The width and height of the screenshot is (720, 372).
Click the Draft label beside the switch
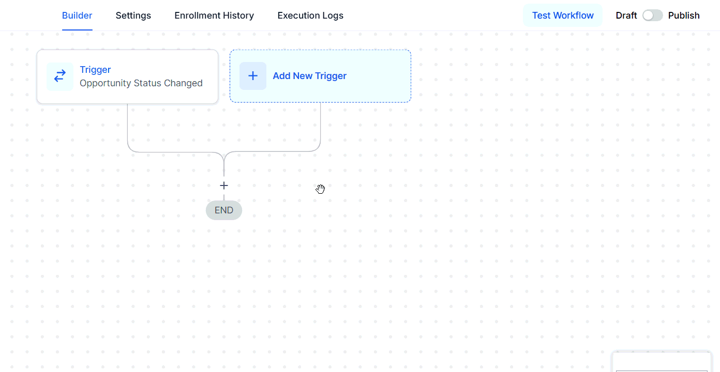coord(626,16)
